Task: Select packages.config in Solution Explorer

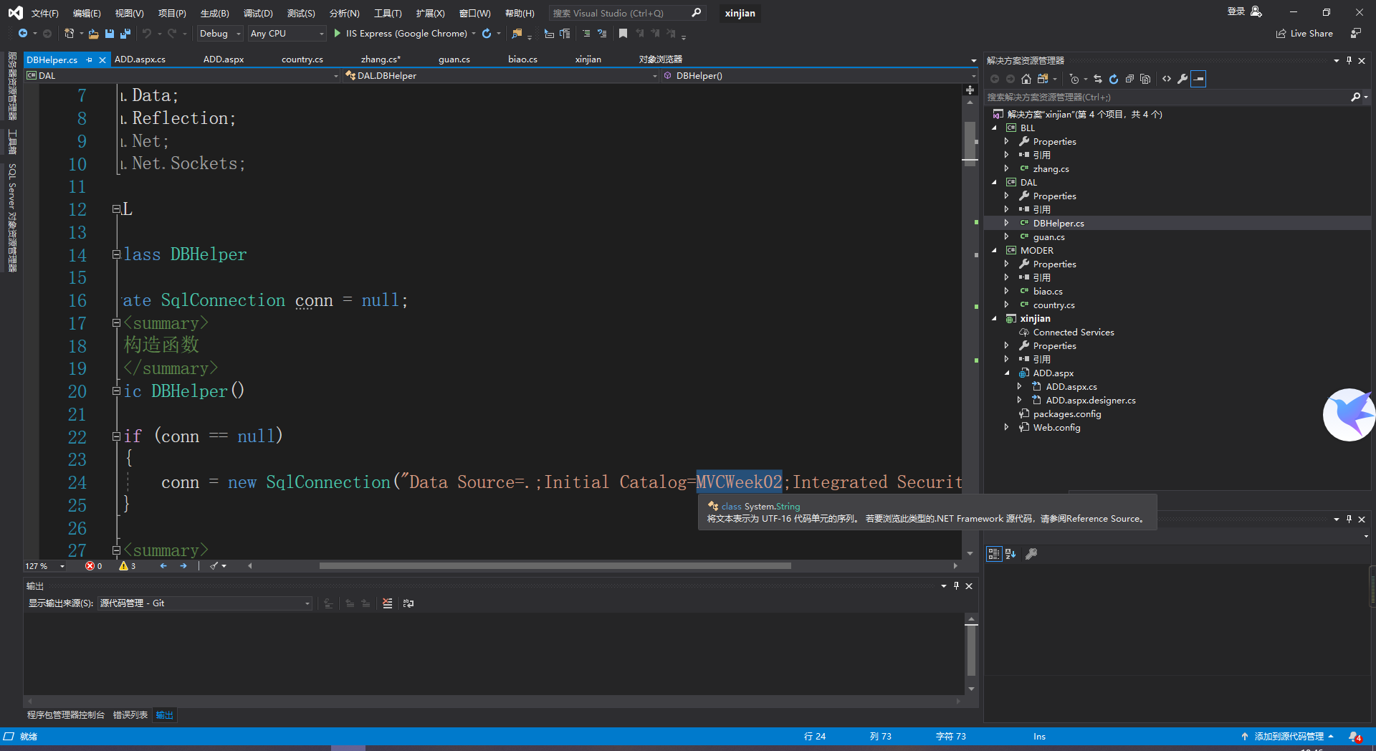Action: [1067, 414]
